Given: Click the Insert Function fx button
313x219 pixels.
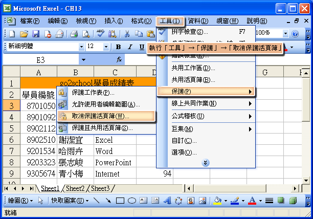Looking at the screenshot, I should pos(98,60).
